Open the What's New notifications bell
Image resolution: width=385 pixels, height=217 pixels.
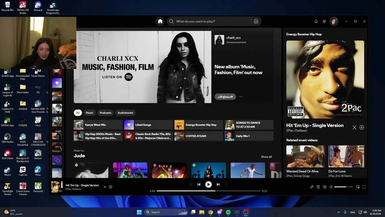click(316, 21)
